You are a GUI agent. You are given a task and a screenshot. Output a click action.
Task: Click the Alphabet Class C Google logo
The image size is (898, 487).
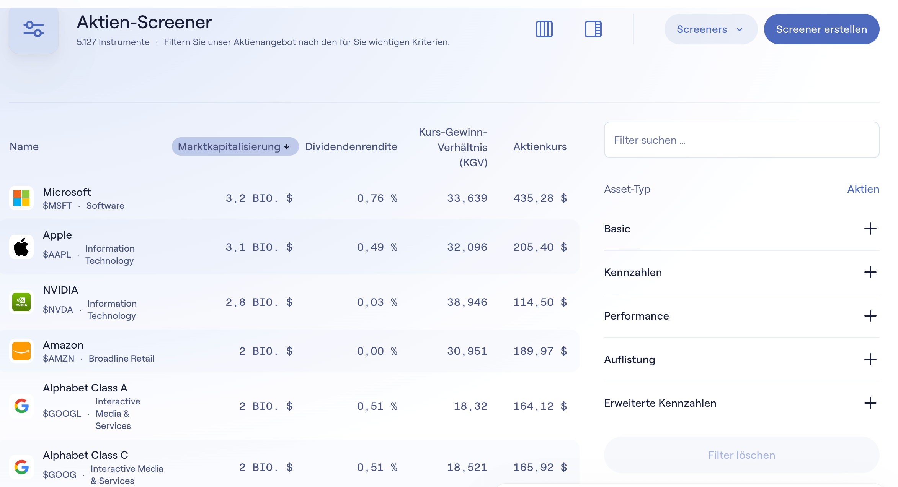pyautogui.click(x=21, y=467)
